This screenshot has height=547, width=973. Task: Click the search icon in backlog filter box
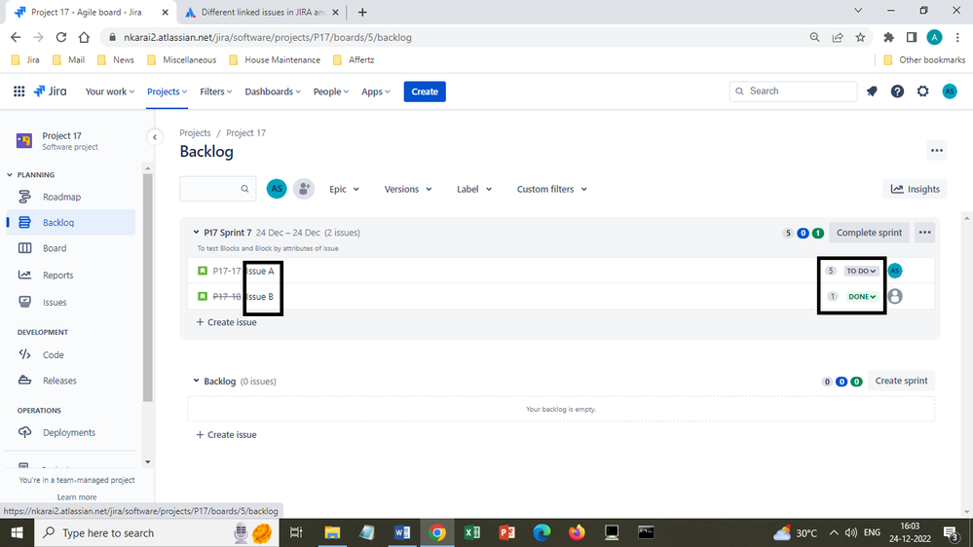(x=244, y=189)
